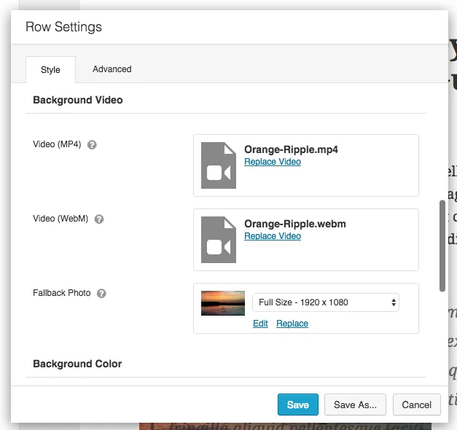Select the Style tab
457x430 pixels.
(50, 70)
